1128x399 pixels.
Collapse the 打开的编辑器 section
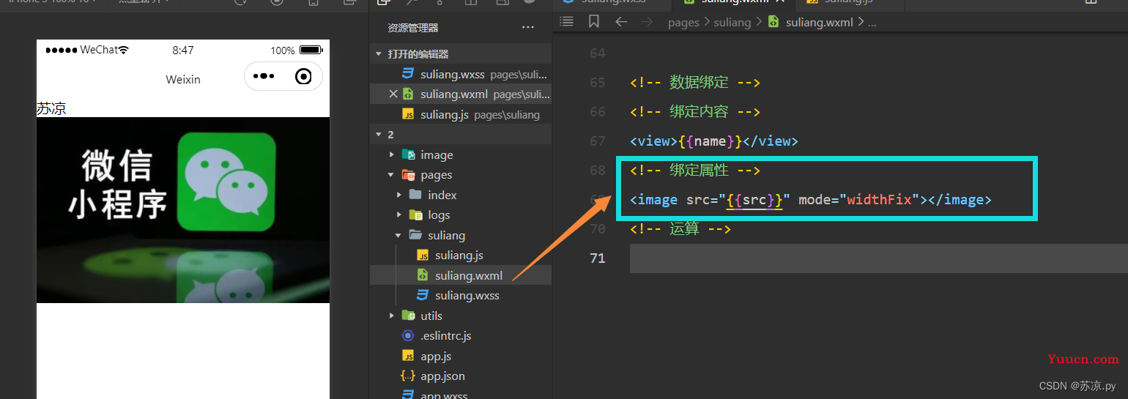pyautogui.click(x=379, y=54)
